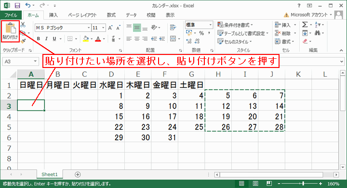Screen dimensions: 347x188
Task: Click the Format Painter brush icon
Action: (23, 41)
